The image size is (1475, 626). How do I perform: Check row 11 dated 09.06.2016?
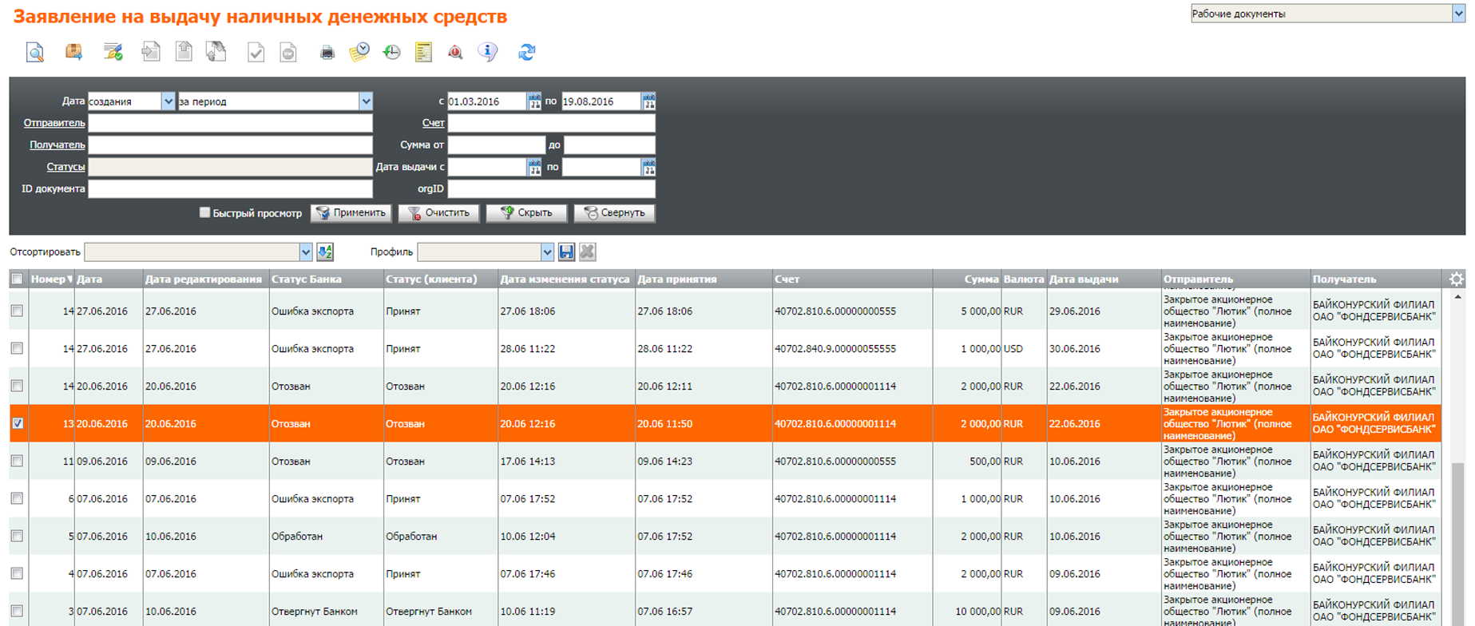pyautogui.click(x=17, y=462)
